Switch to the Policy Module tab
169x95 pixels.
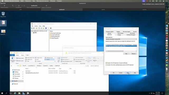pyautogui.click(x=120, y=33)
